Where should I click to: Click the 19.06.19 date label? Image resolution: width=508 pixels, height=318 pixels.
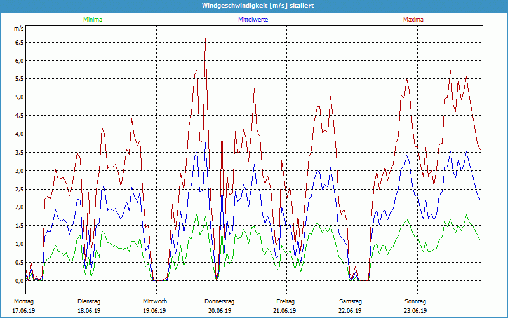(x=154, y=311)
